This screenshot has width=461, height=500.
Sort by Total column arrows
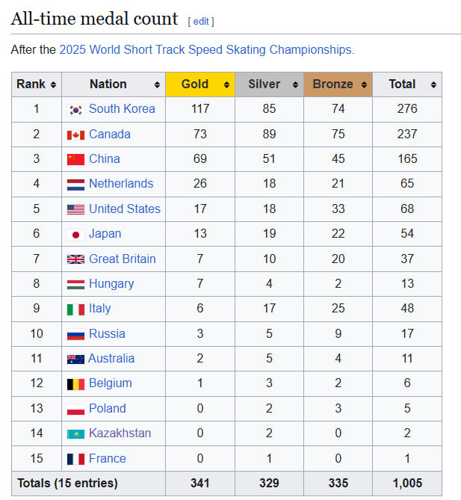pyautogui.click(x=433, y=85)
